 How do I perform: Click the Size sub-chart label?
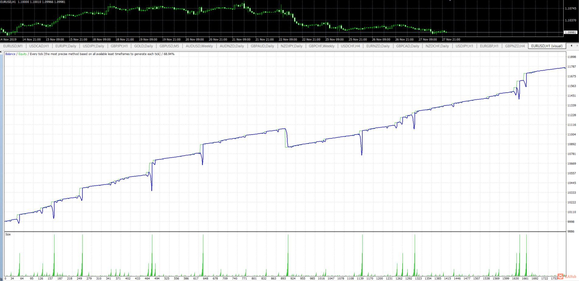click(8, 234)
